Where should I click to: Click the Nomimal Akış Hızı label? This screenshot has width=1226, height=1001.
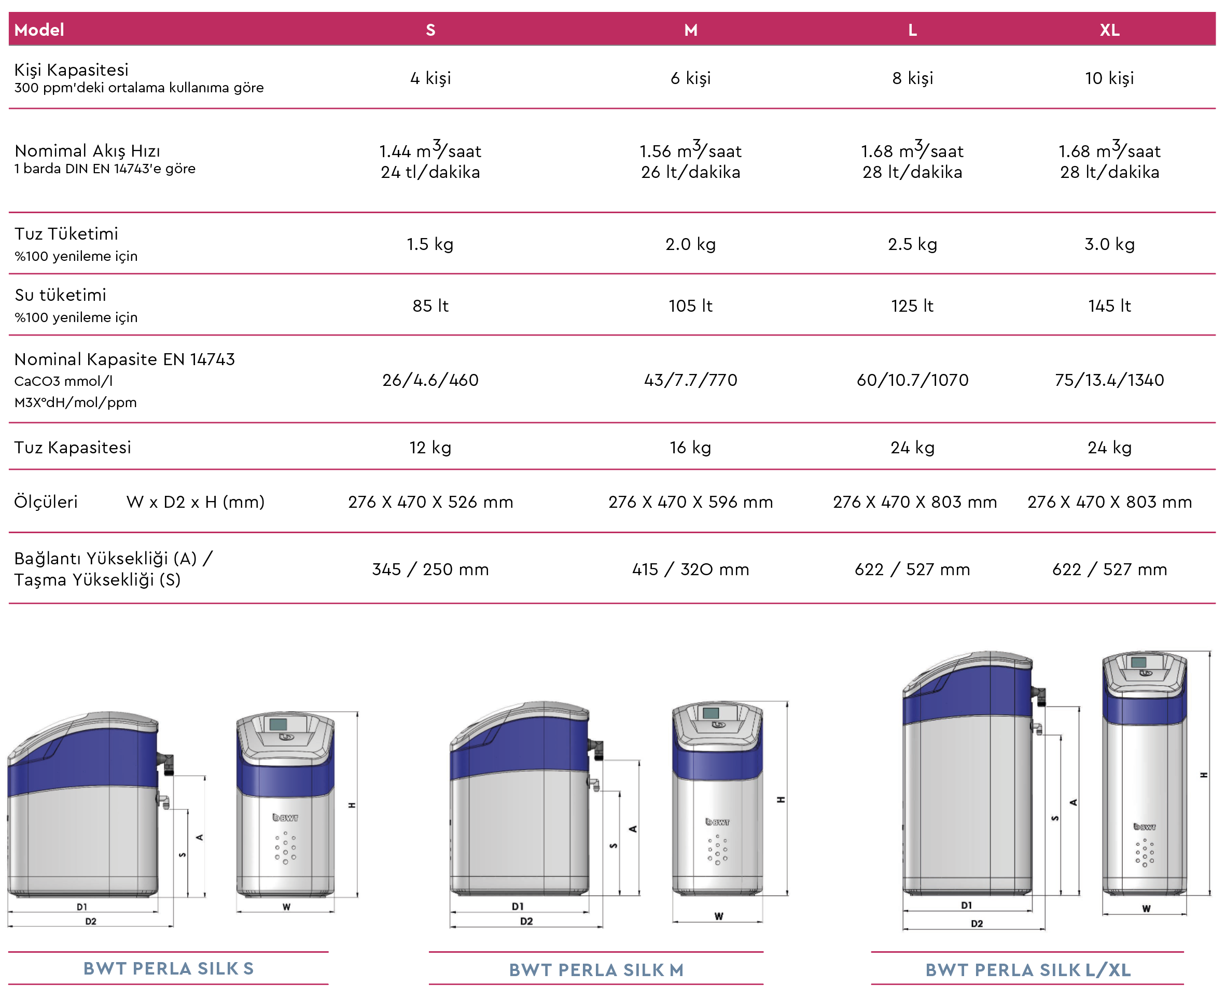click(88, 151)
